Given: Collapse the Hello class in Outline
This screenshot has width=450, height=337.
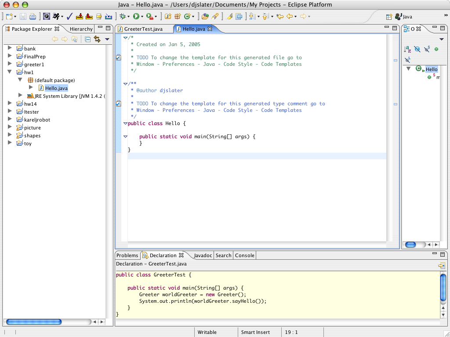Looking at the screenshot, I should click(x=409, y=69).
